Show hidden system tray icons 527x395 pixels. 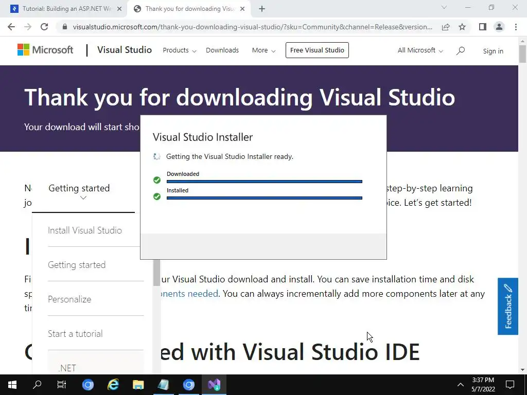coord(461,385)
